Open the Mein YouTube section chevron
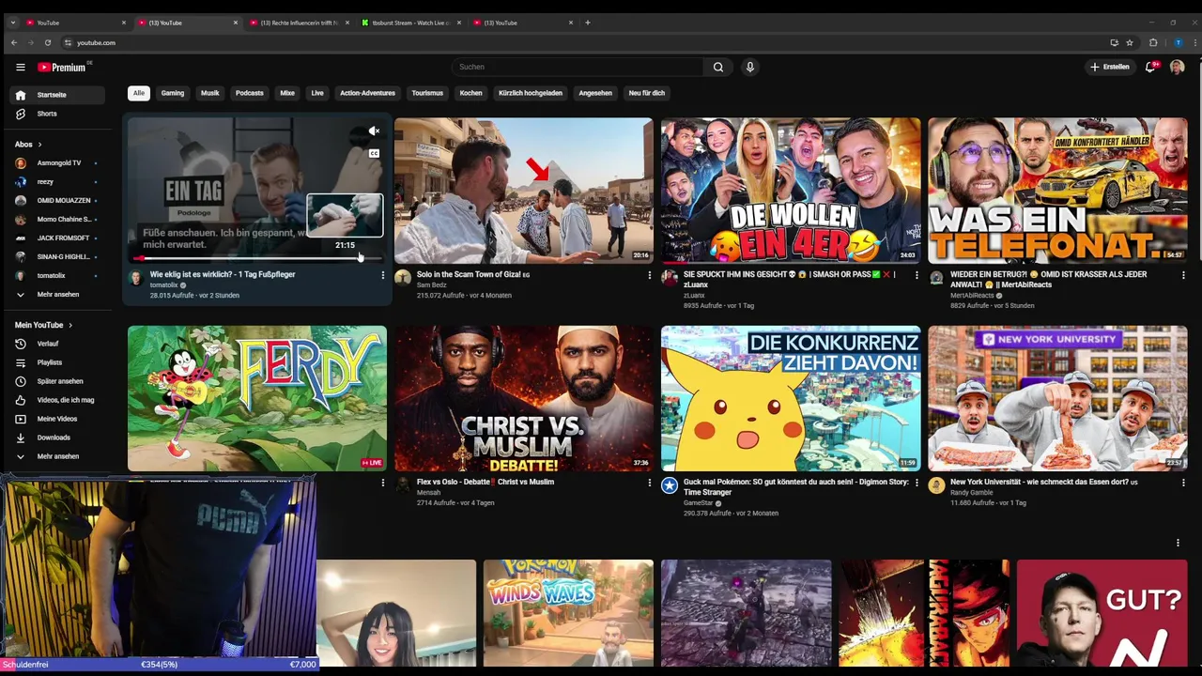Screen dimensions: 1202x676 pyautogui.click(x=69, y=325)
